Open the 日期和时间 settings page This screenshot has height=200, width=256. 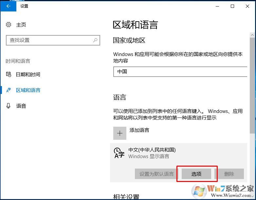coord(28,74)
